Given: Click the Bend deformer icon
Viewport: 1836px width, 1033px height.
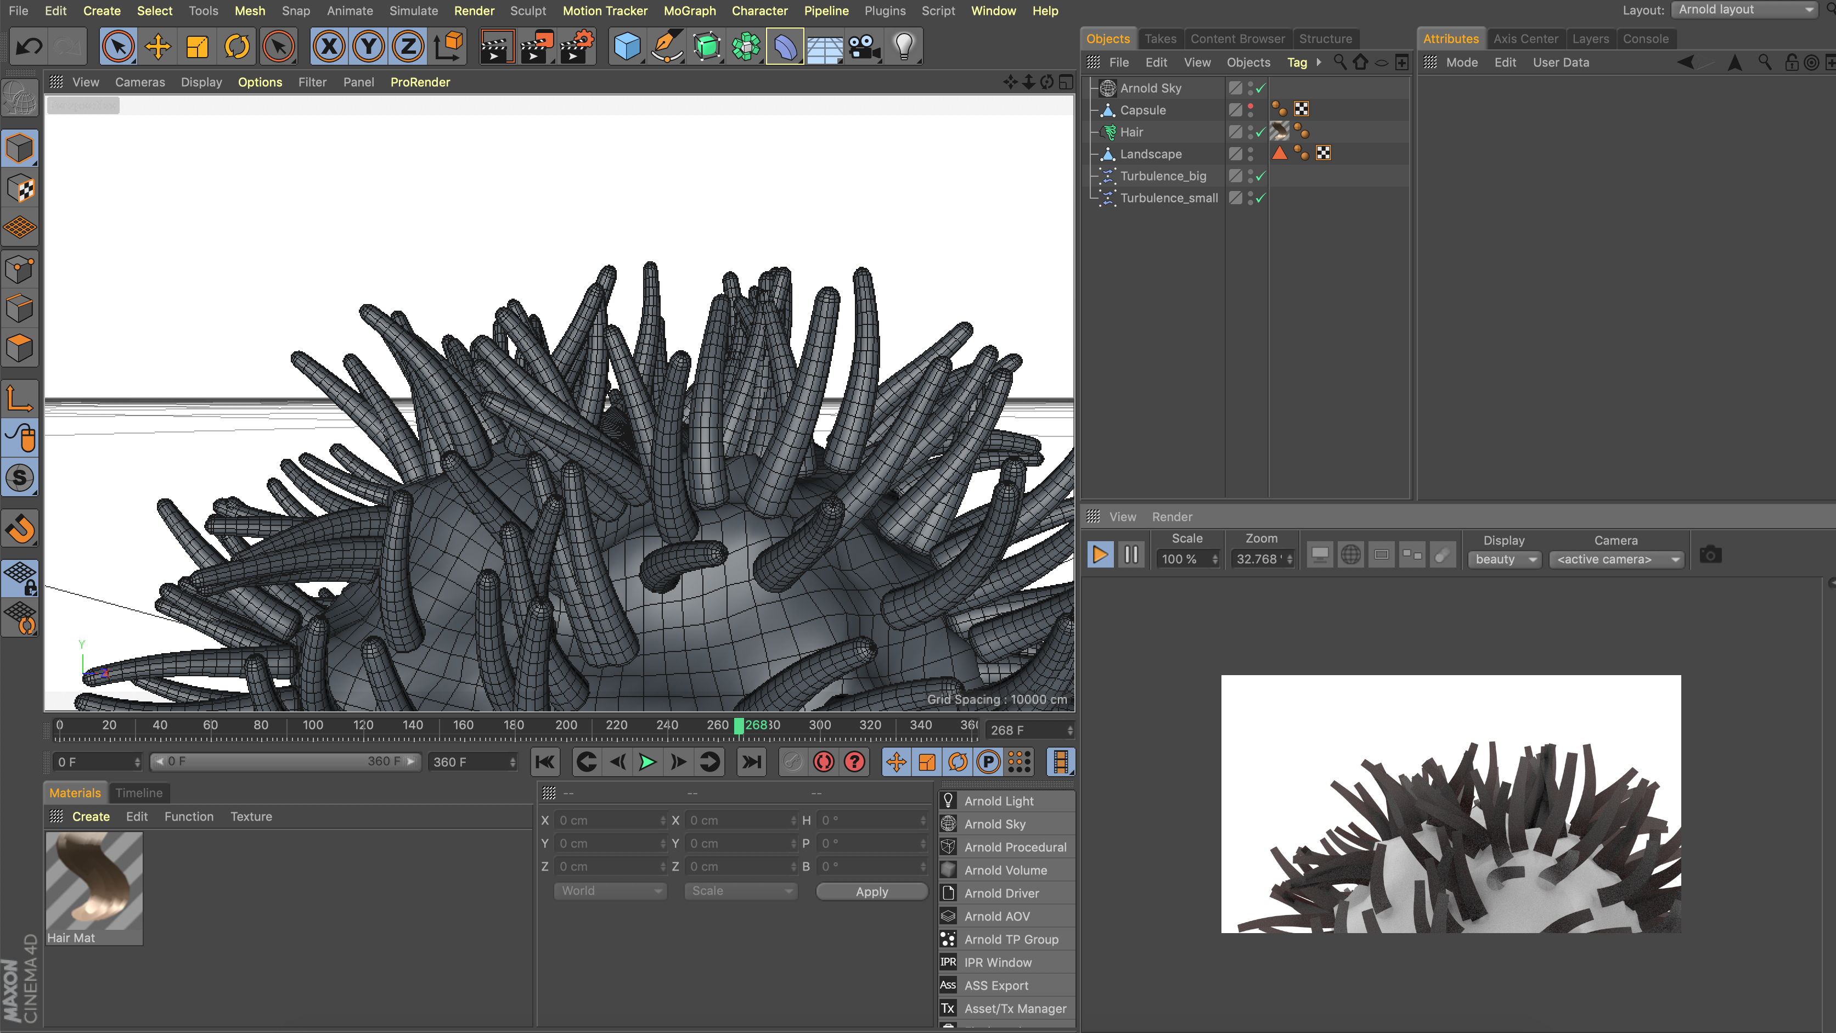Looking at the screenshot, I should [x=785, y=47].
